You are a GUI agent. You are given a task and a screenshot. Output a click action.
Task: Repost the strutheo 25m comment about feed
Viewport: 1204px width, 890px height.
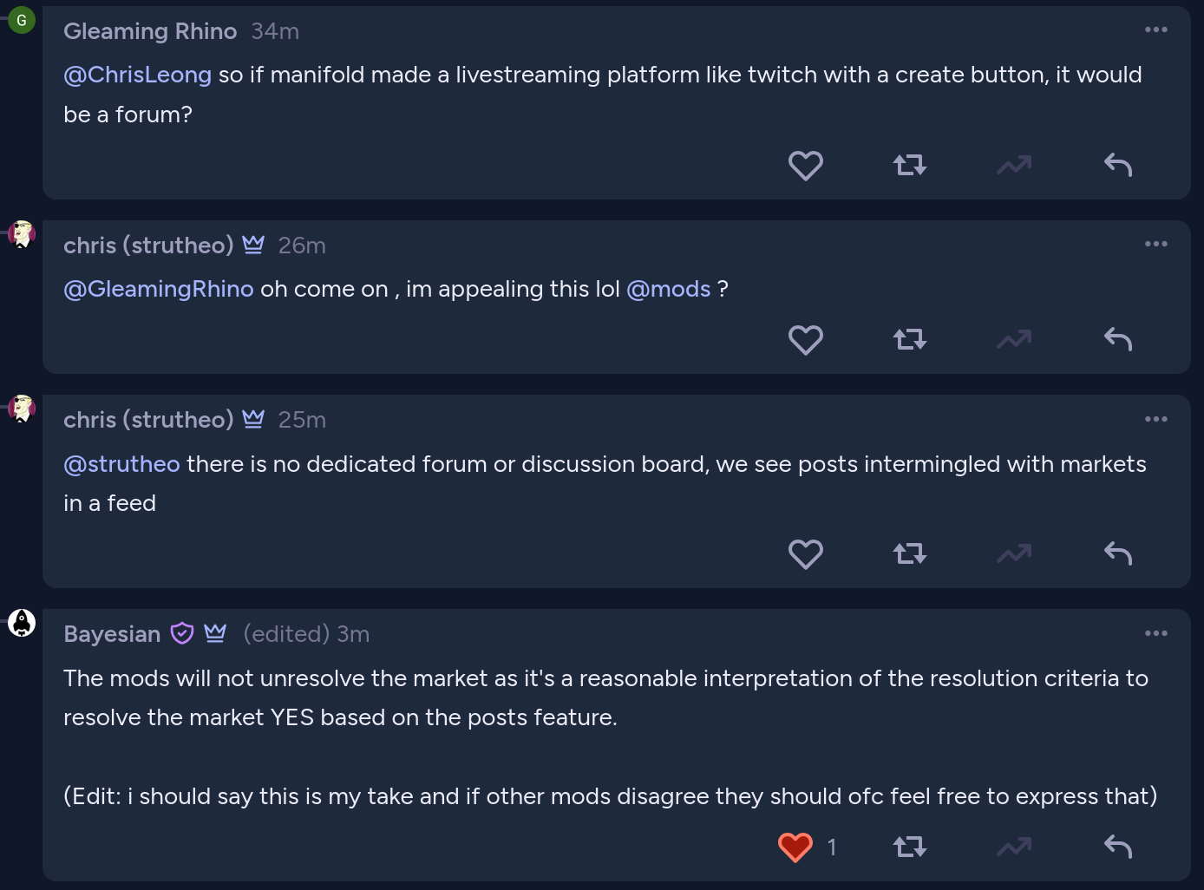tap(910, 553)
